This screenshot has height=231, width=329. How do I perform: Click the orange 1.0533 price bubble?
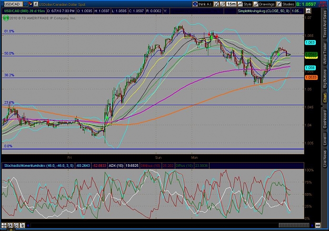[311, 77]
